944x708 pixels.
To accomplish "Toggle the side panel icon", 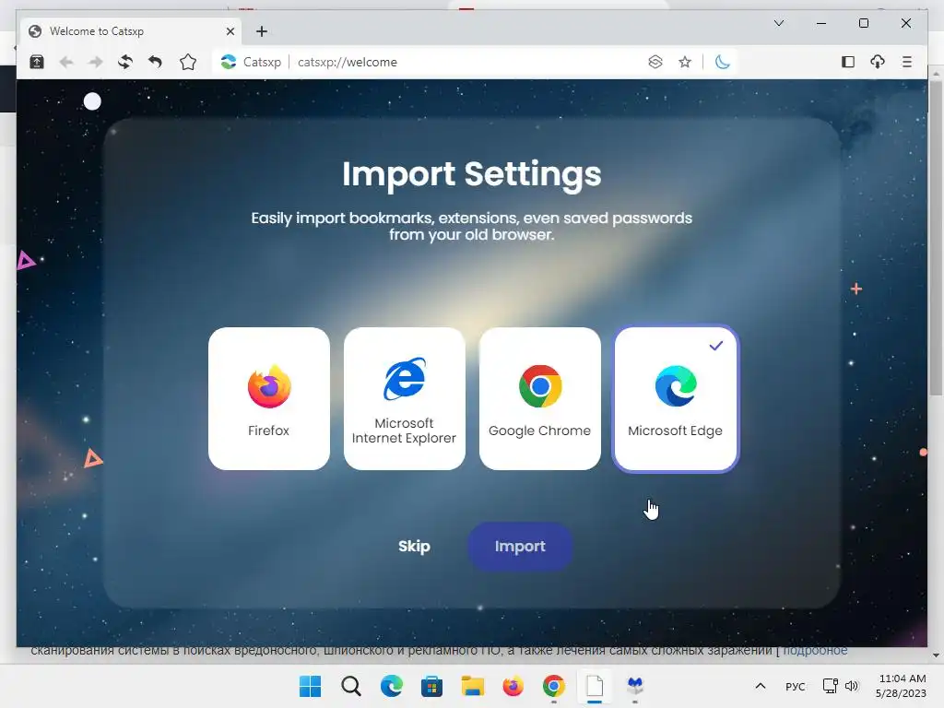I will [848, 62].
